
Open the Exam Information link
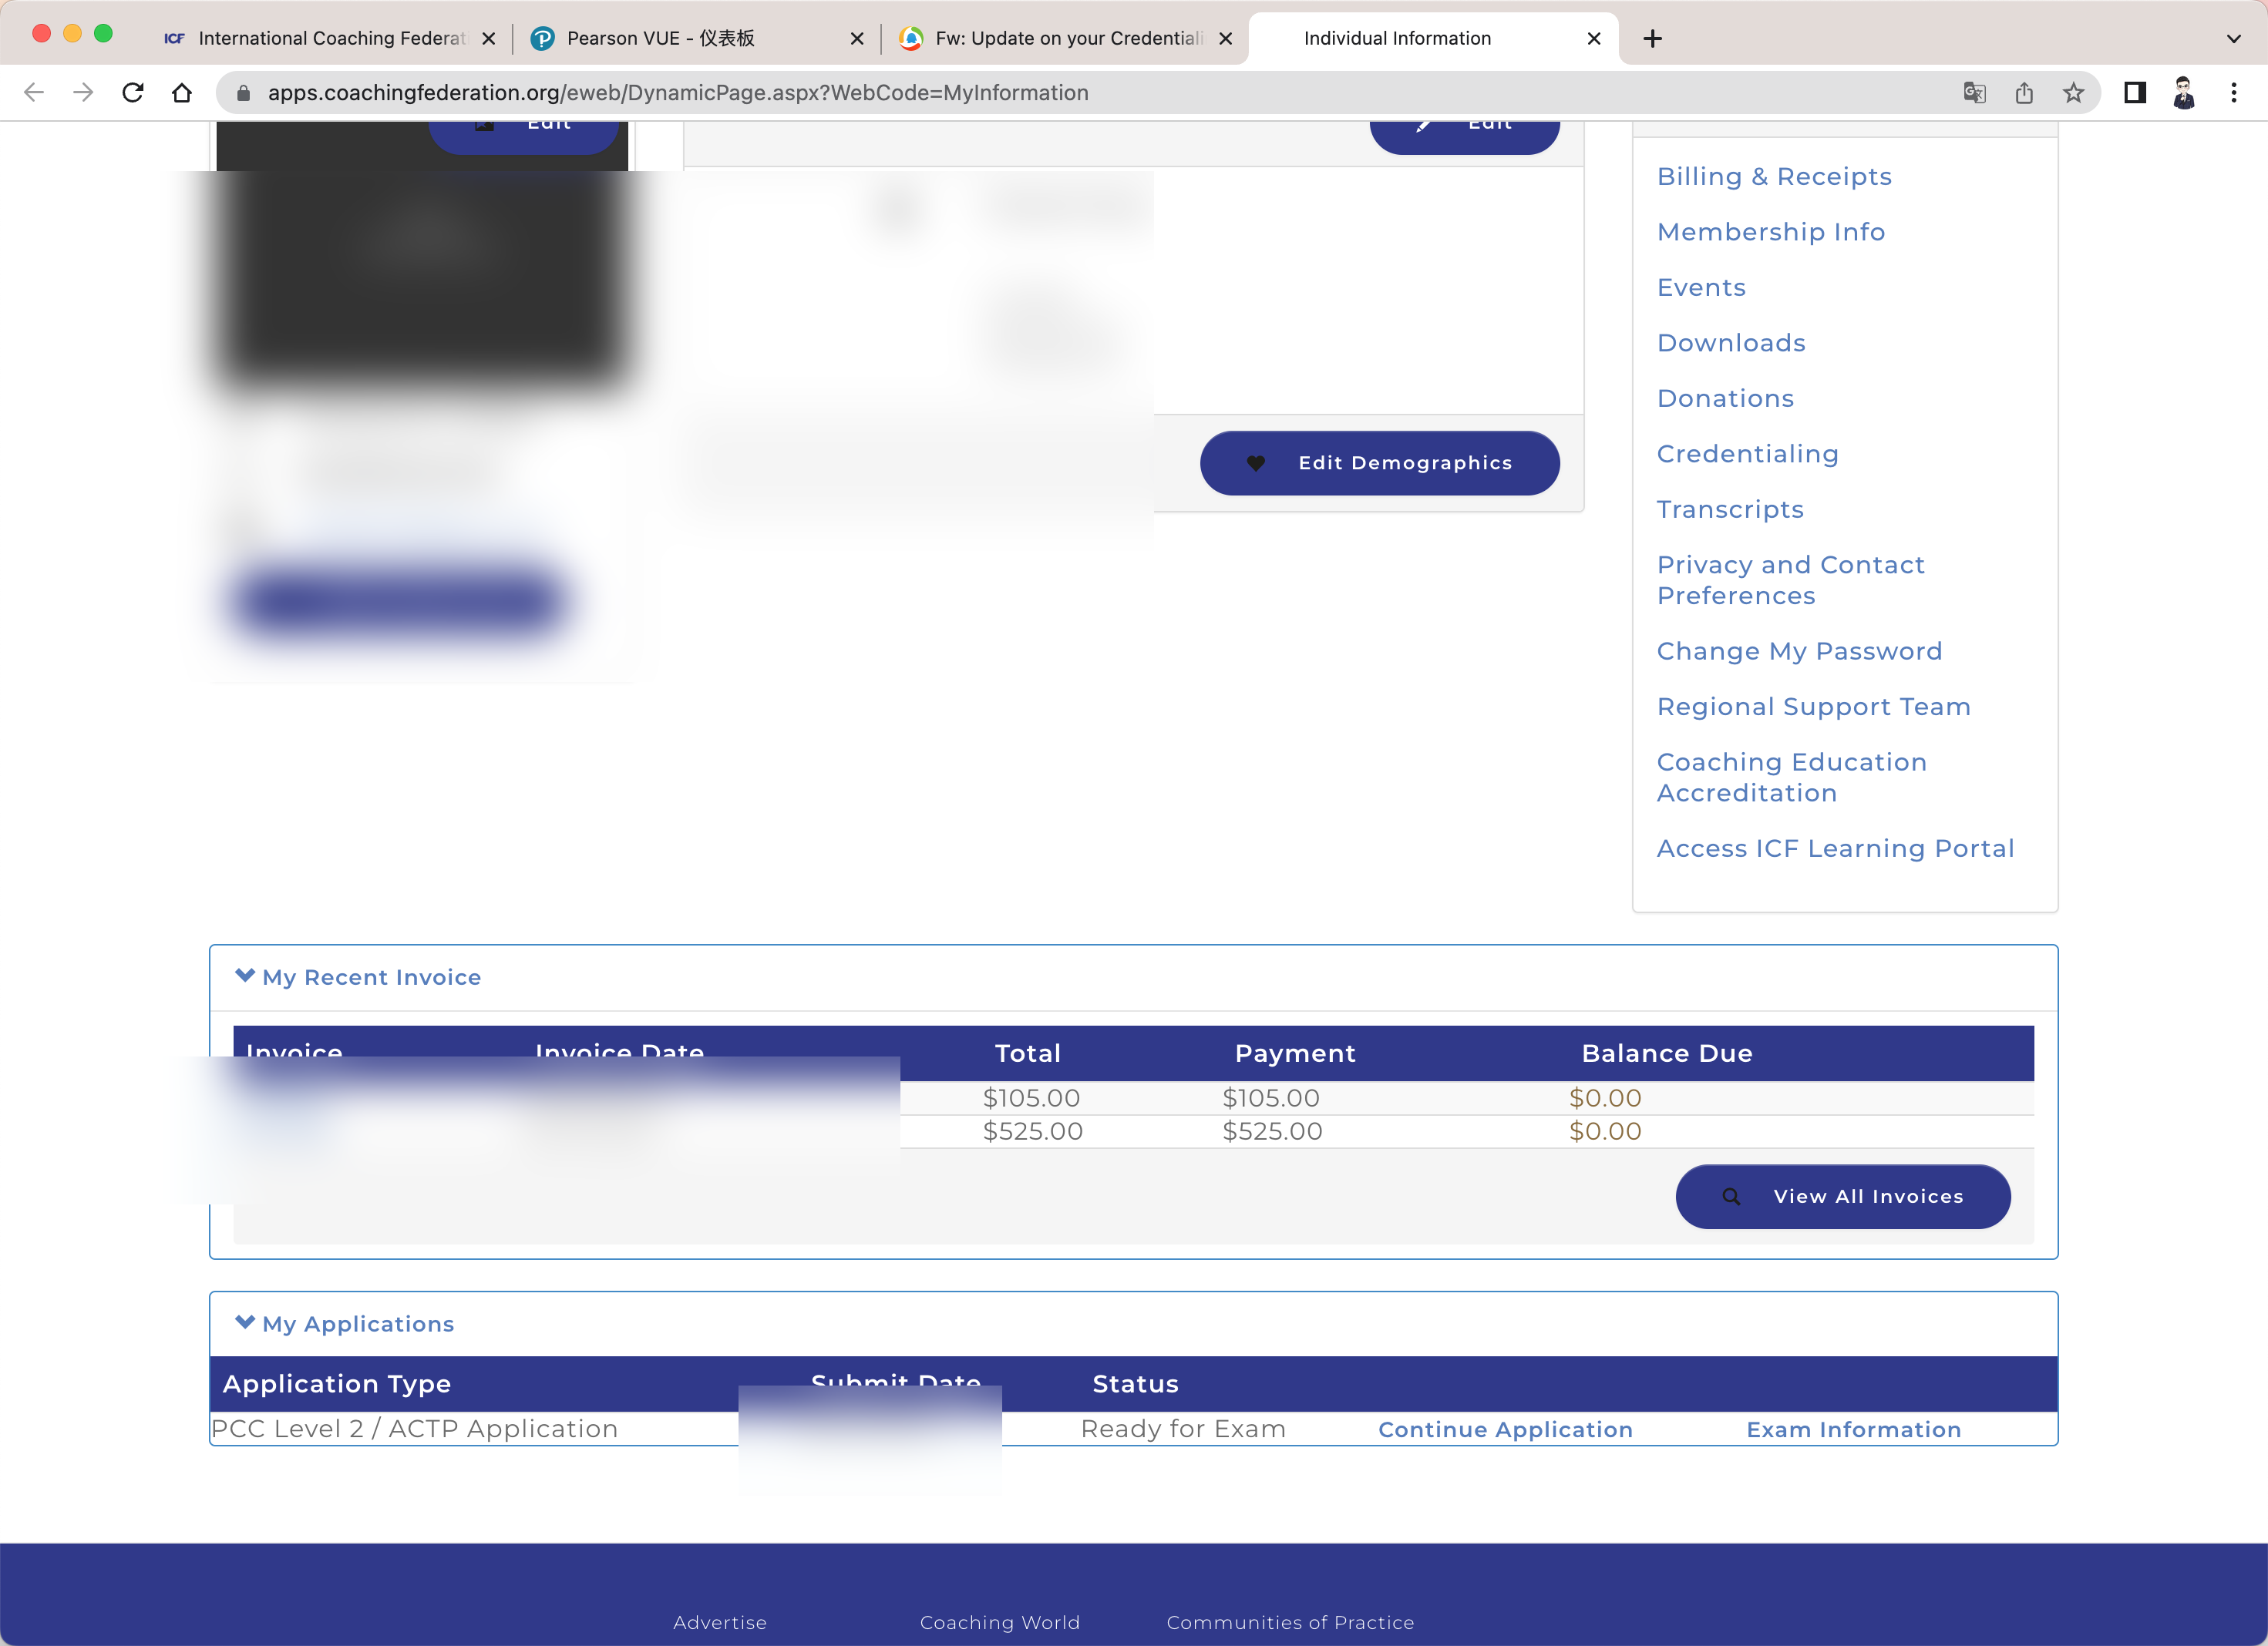(x=1853, y=1429)
